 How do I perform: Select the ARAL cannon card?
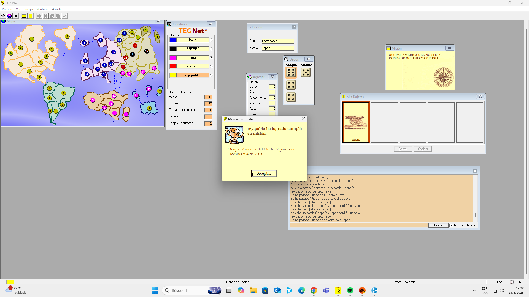(356, 123)
